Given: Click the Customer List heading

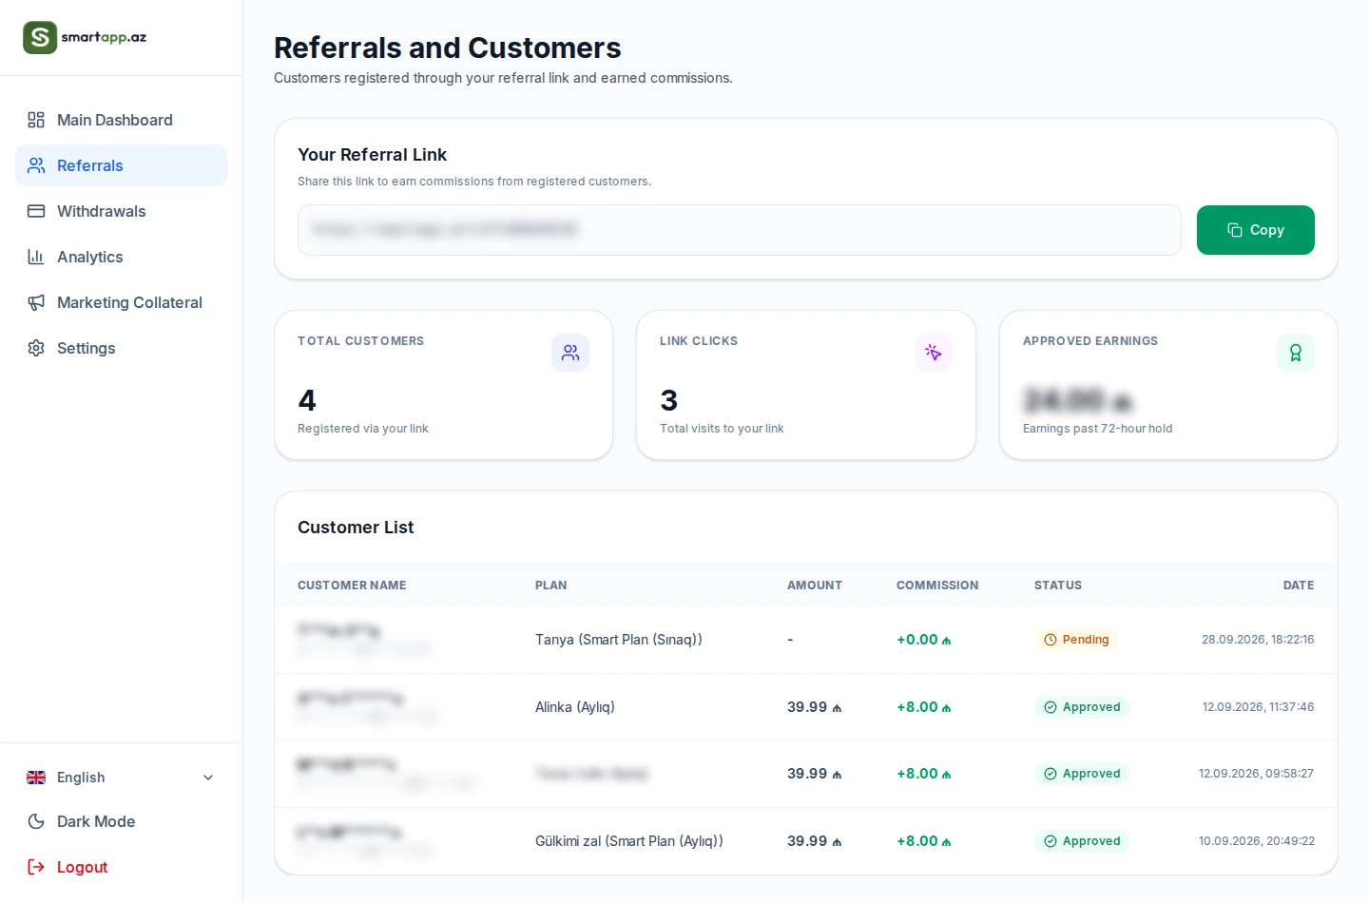Looking at the screenshot, I should pos(356,528).
